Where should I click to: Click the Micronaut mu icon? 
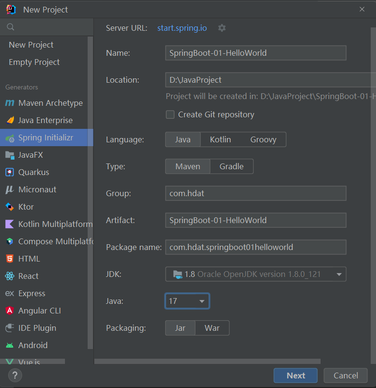pyautogui.click(x=10, y=189)
